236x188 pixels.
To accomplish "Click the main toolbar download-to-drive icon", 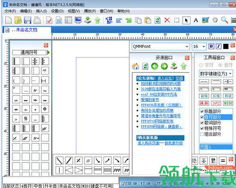I will [88, 20].
